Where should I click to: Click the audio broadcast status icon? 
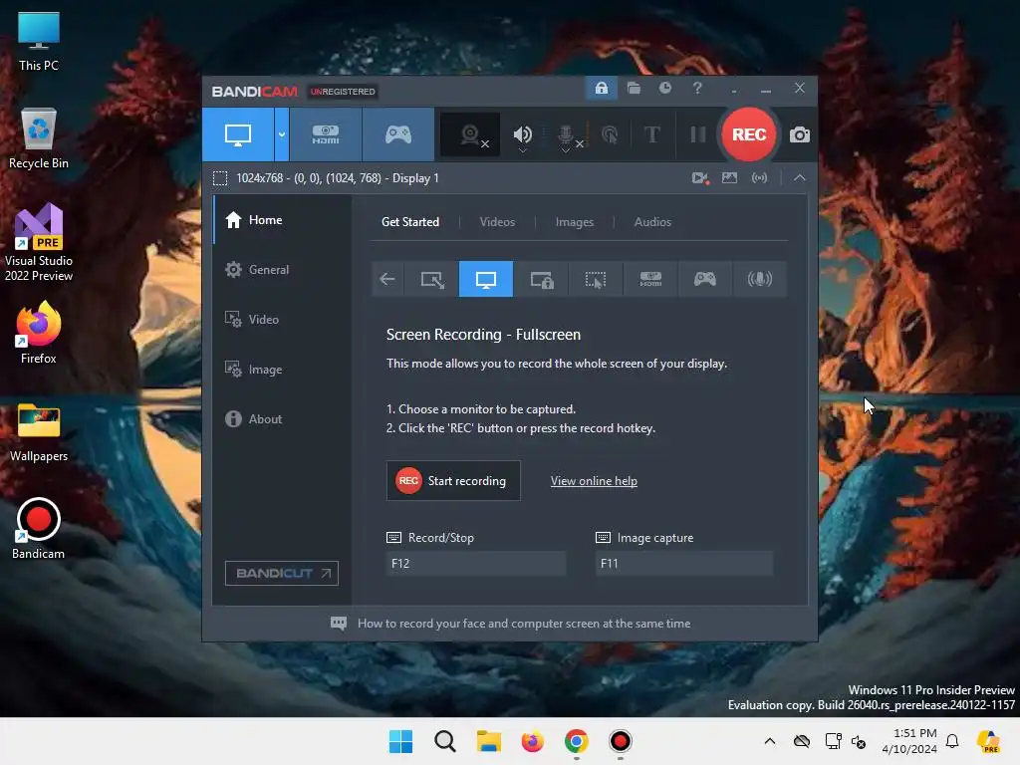(759, 177)
